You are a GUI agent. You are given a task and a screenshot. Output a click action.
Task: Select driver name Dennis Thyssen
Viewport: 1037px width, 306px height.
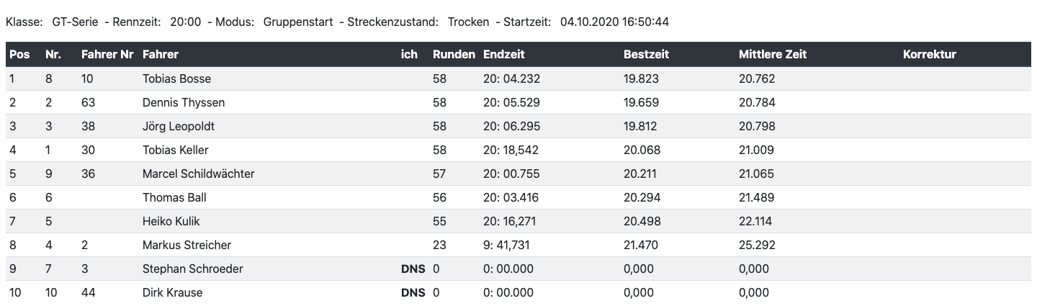183,102
